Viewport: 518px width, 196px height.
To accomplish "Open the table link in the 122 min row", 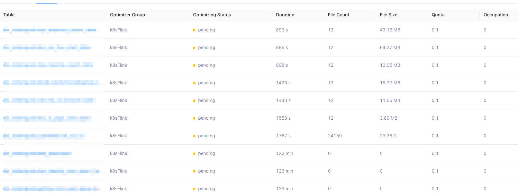I will click(x=38, y=154).
